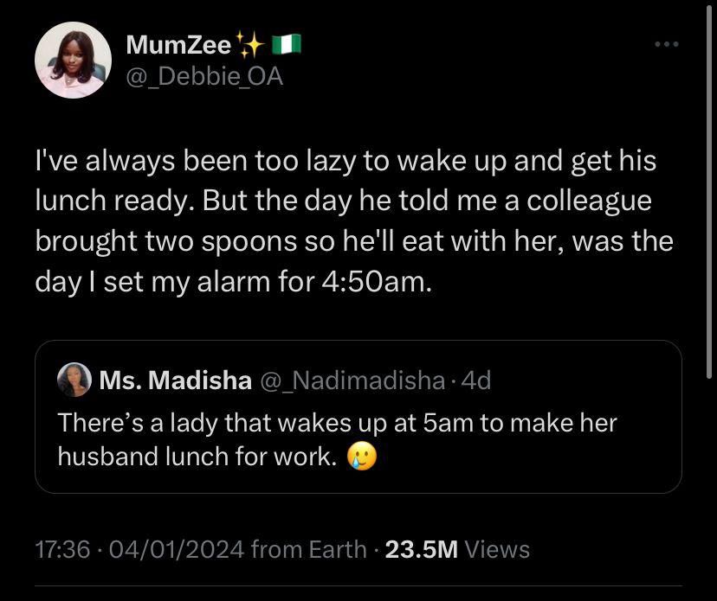Click the MumZee display name

[x=178, y=42]
